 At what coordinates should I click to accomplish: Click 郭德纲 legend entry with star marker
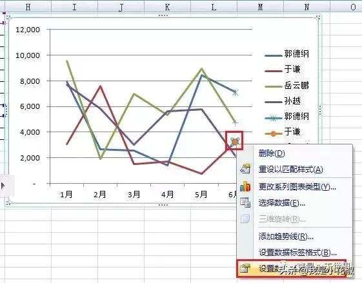pos(287,117)
